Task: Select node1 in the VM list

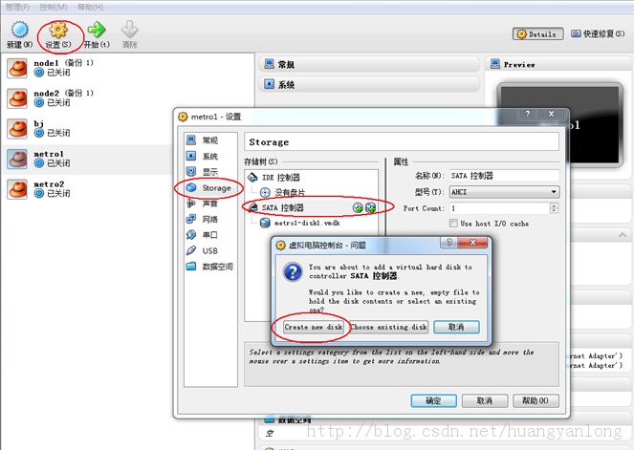Action: [x=127, y=68]
